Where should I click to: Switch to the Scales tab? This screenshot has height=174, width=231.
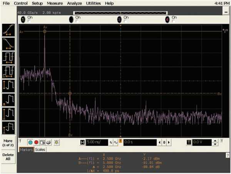pos(40,150)
